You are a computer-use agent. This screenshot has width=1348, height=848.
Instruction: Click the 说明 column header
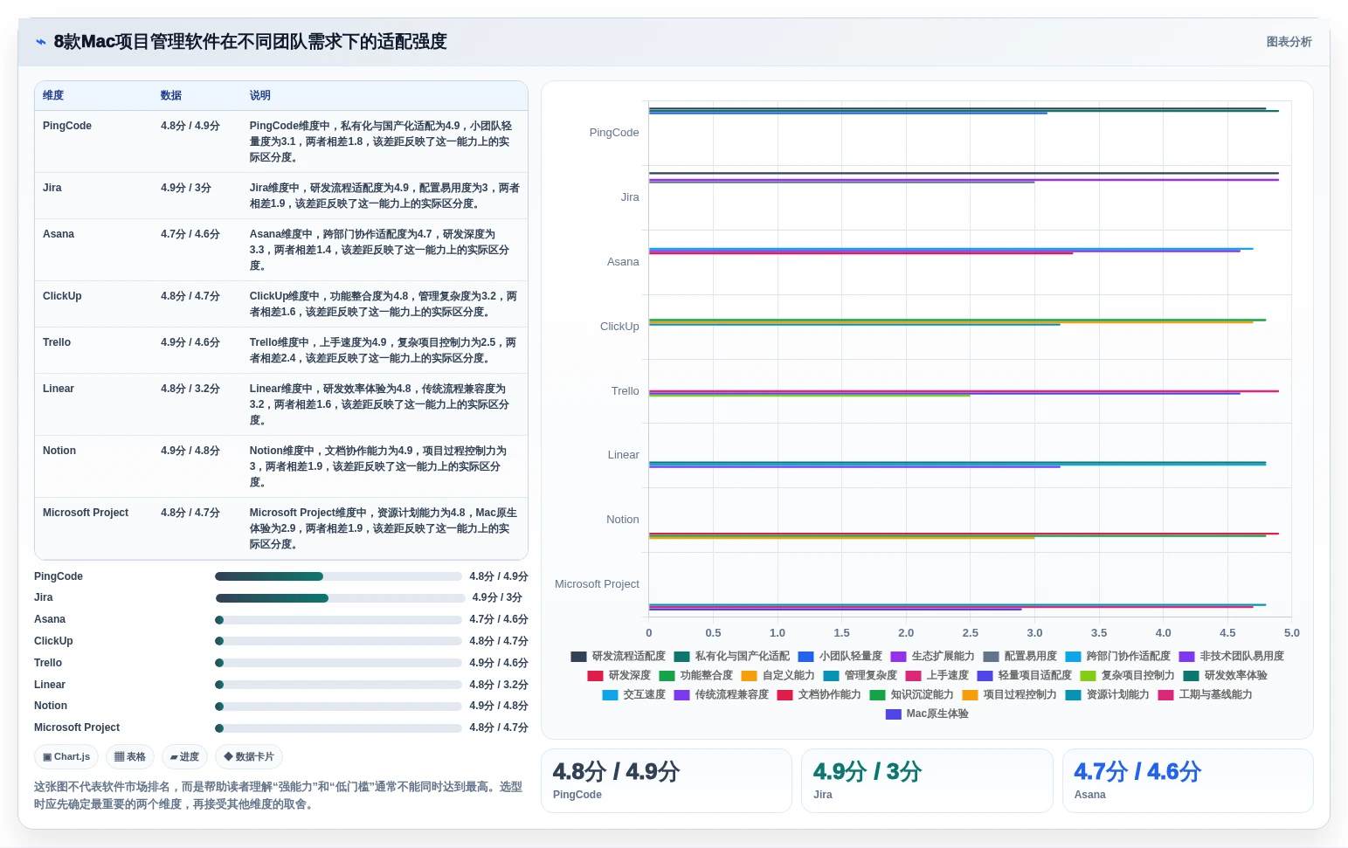point(260,95)
